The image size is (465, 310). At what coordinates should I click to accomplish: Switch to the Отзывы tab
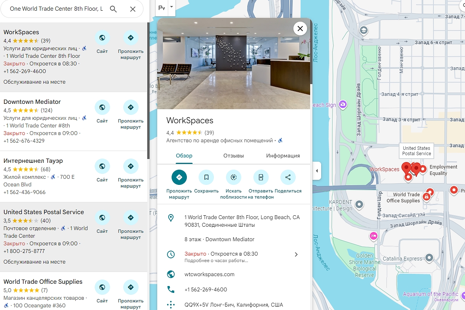(233, 156)
